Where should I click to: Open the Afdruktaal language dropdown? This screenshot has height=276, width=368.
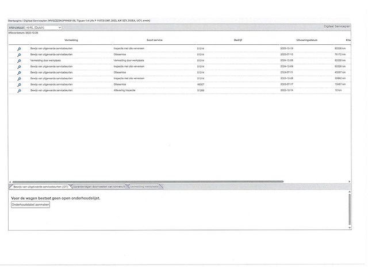pos(44,28)
